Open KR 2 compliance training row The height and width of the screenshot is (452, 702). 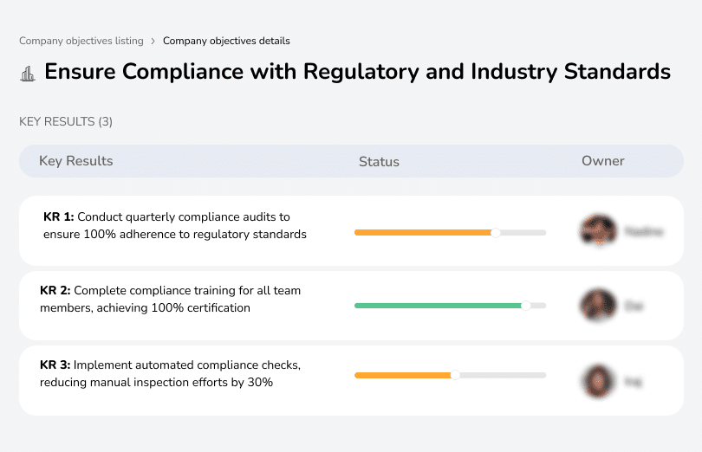click(x=351, y=306)
